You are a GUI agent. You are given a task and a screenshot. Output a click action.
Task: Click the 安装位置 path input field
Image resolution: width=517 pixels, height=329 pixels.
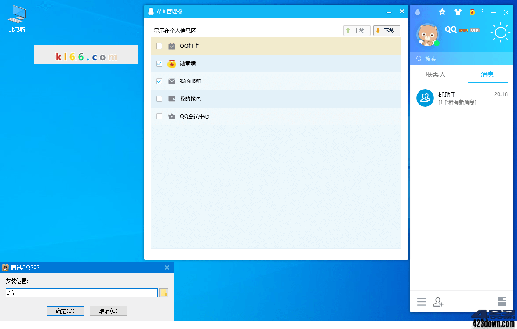pyautogui.click(x=81, y=293)
